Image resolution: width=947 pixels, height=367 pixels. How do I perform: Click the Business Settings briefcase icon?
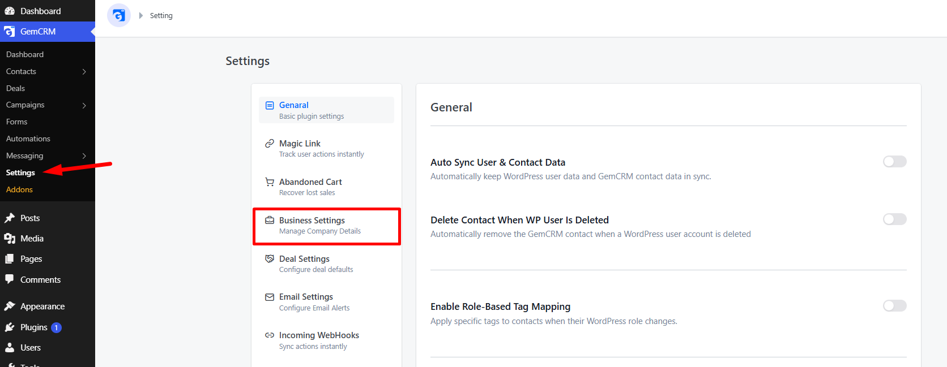[270, 221]
